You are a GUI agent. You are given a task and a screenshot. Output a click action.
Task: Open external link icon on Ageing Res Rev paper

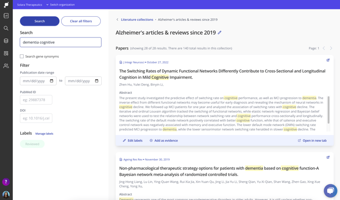tap(328, 157)
